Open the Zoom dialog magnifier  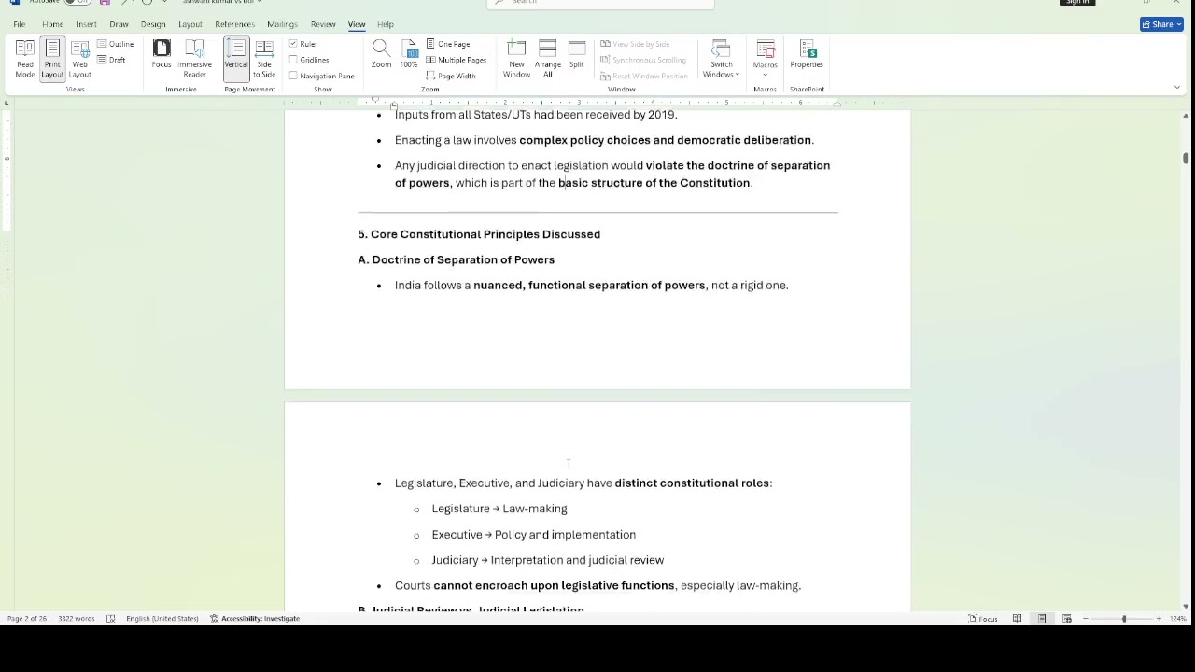click(381, 54)
